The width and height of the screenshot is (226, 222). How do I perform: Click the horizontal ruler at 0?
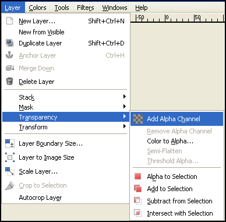[165, 19]
